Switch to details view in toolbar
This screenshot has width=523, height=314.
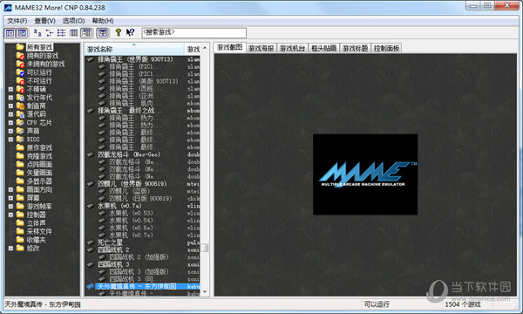pos(73,32)
